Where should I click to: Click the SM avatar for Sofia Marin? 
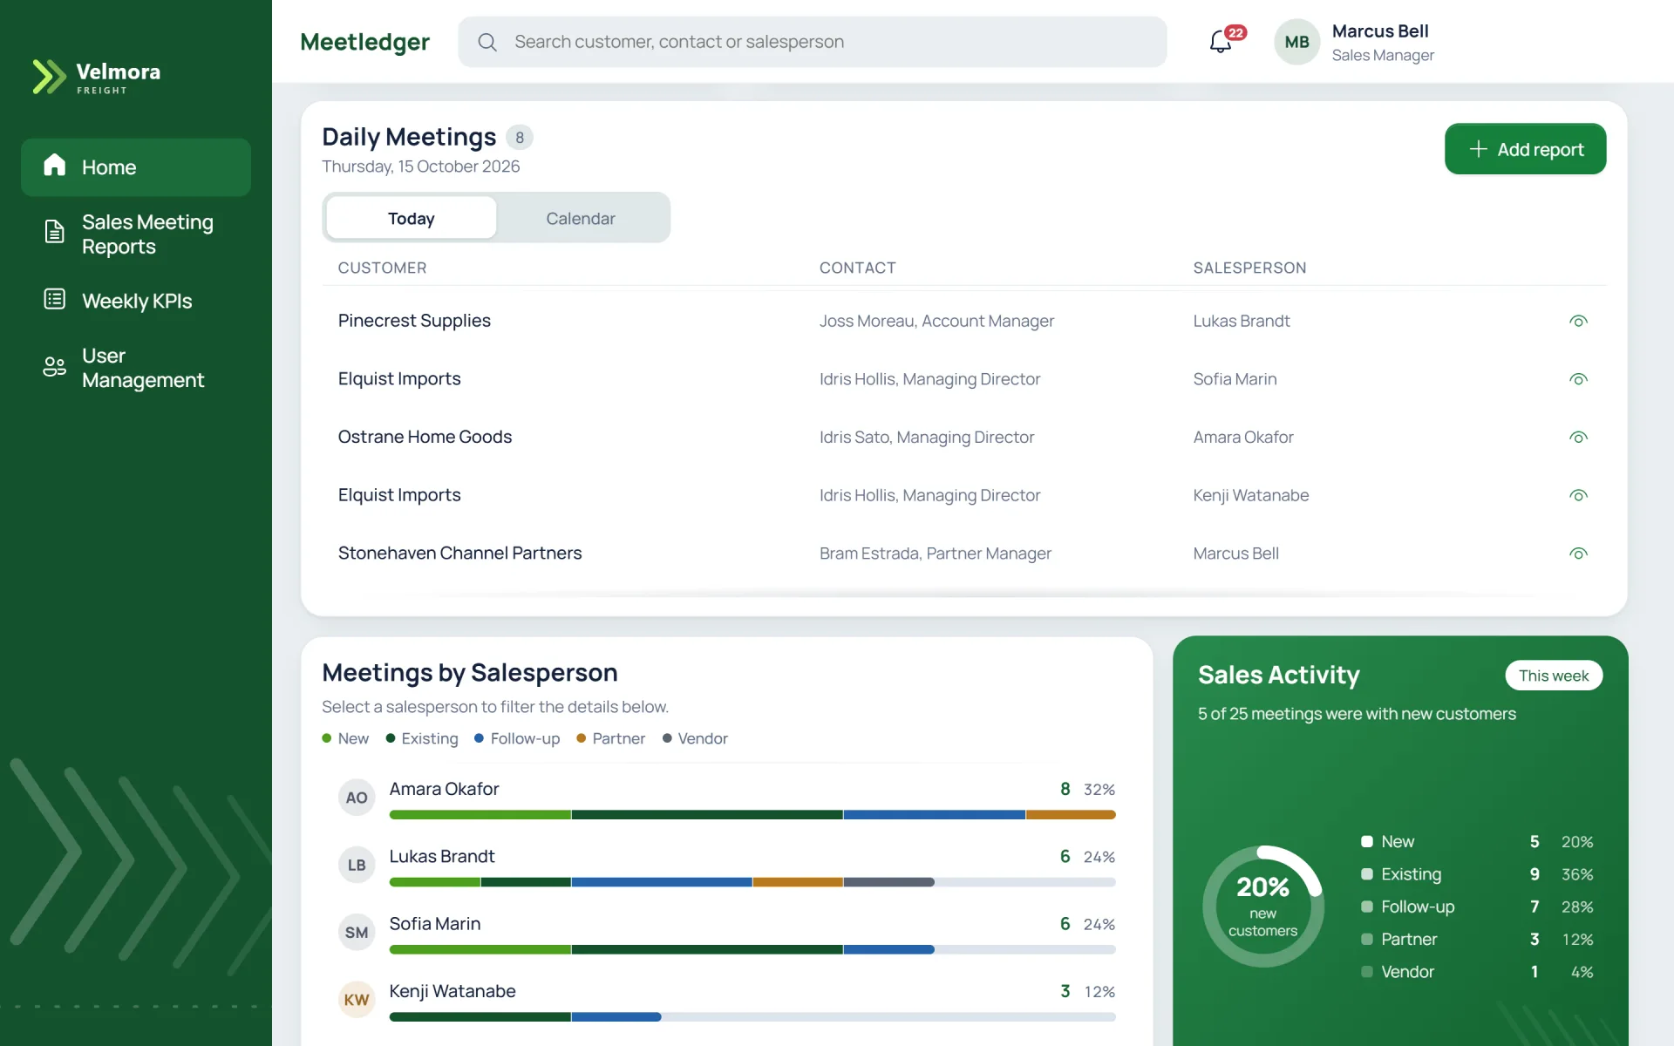357,933
